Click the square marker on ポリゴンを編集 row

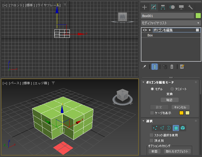click(197, 30)
